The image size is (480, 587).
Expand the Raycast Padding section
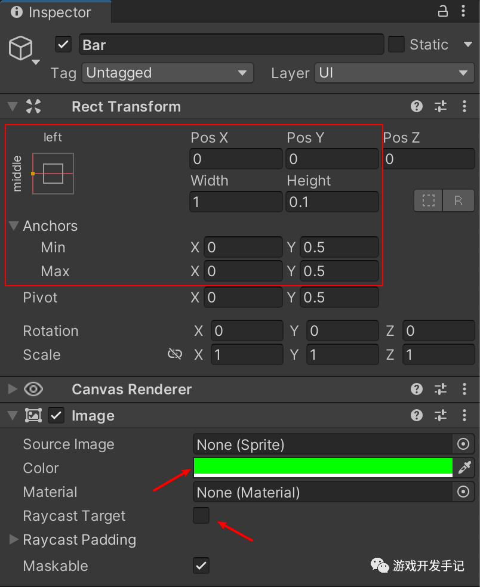coord(14,539)
